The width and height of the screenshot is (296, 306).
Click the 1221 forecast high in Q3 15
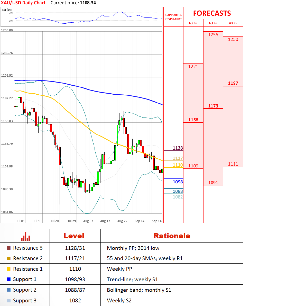click(x=193, y=67)
